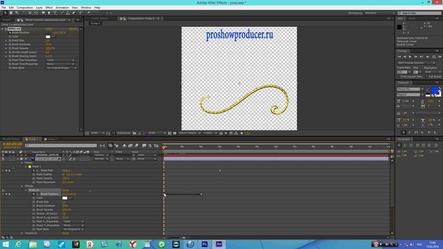Open Brush Time Properties dropdown in Effect Controls
Image resolution: width=443 pixels, height=249 pixels.
(x=60, y=64)
